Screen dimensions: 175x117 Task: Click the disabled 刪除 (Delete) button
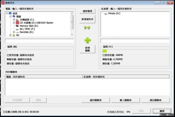pyautogui.click(x=39, y=100)
